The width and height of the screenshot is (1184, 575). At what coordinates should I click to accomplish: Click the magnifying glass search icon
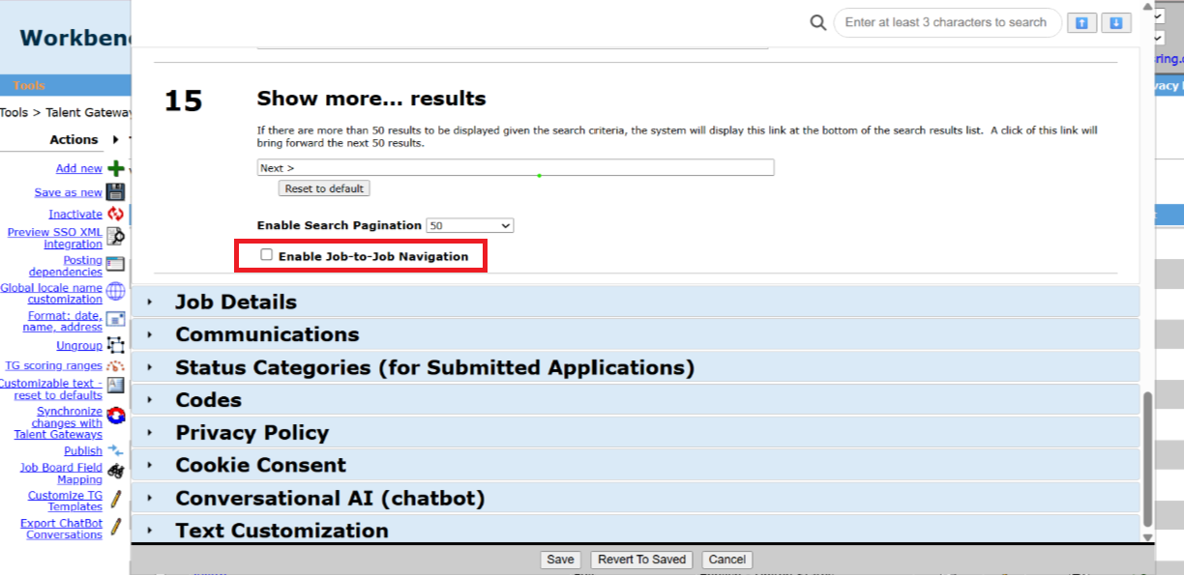point(818,23)
